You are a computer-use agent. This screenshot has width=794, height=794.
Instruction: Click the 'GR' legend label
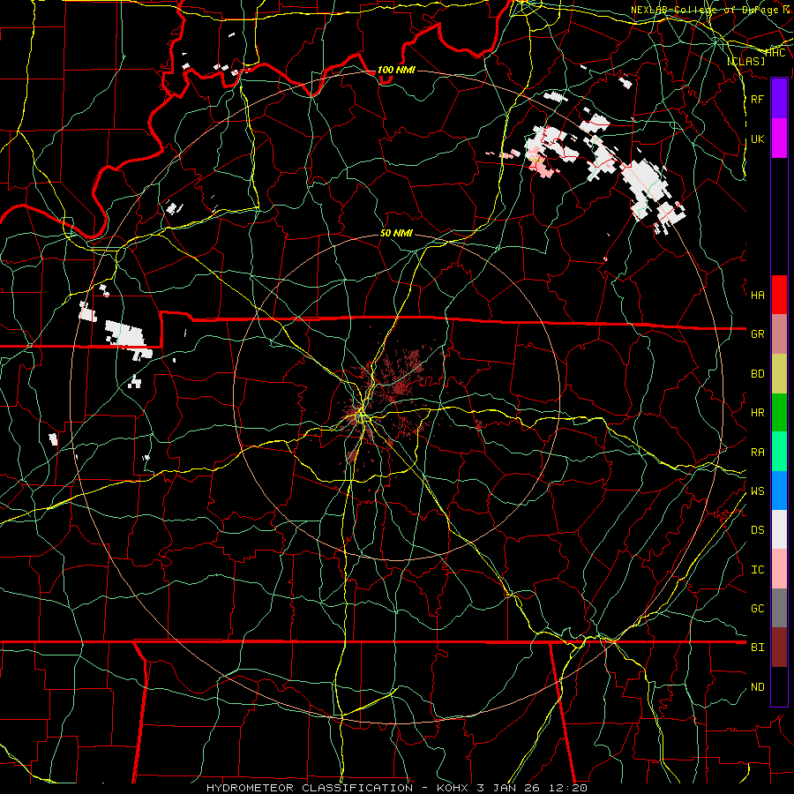[x=757, y=334]
